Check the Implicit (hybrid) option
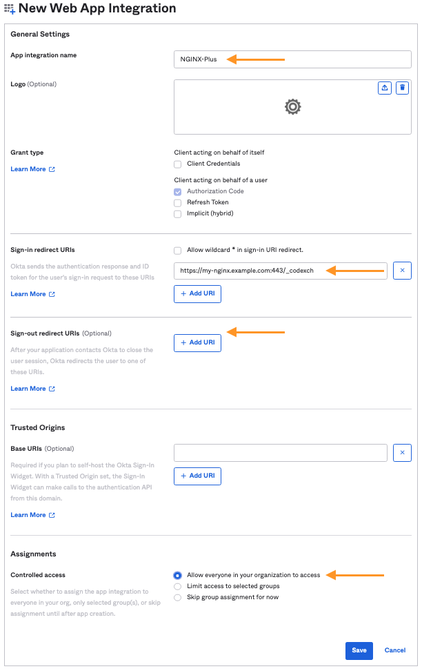This screenshot has height=671, width=422. pyautogui.click(x=177, y=213)
